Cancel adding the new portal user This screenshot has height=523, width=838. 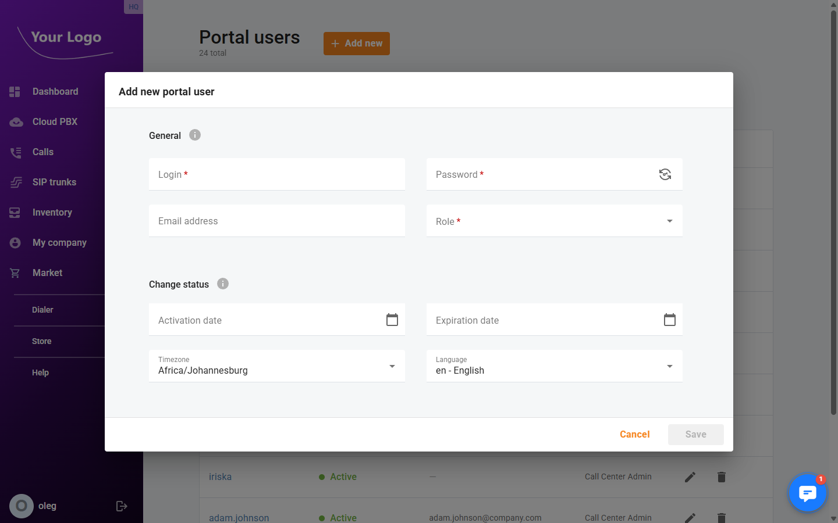[x=634, y=434]
